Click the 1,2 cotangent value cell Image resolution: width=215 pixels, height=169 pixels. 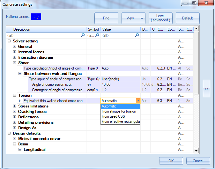[x=121, y=90]
